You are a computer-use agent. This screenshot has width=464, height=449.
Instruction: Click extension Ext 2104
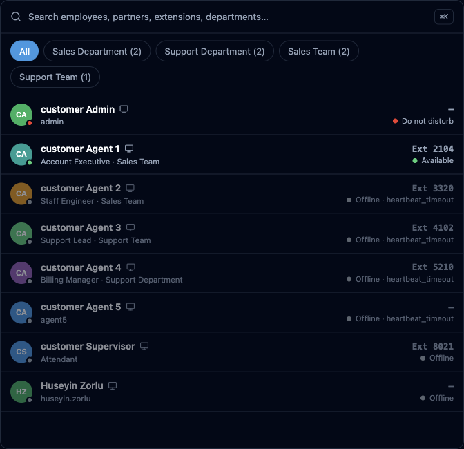[x=433, y=149]
